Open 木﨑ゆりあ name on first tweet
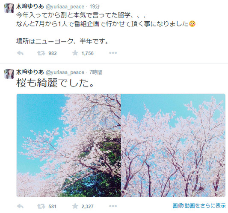228x213 pixels. 30,6
